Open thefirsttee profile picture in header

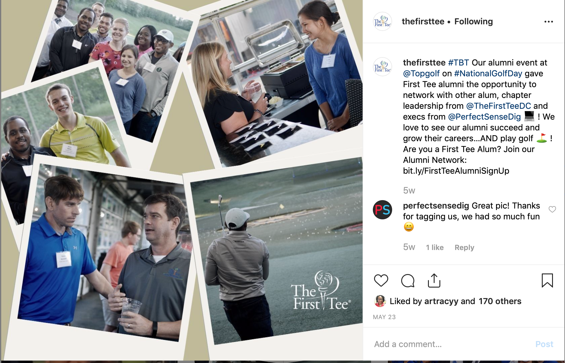382,22
